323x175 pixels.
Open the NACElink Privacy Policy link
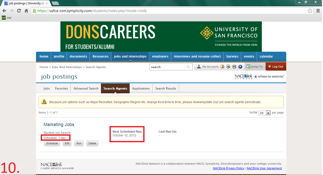click(229, 168)
